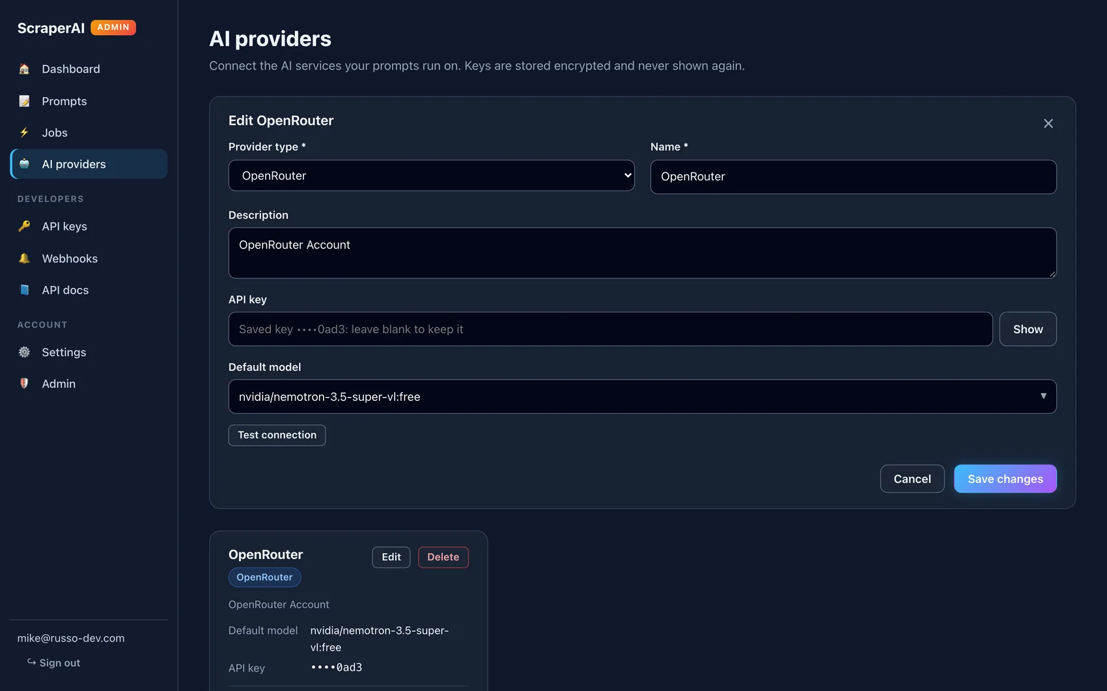1107x691 pixels.
Task: Click the ADMIN badge
Action: [113, 27]
